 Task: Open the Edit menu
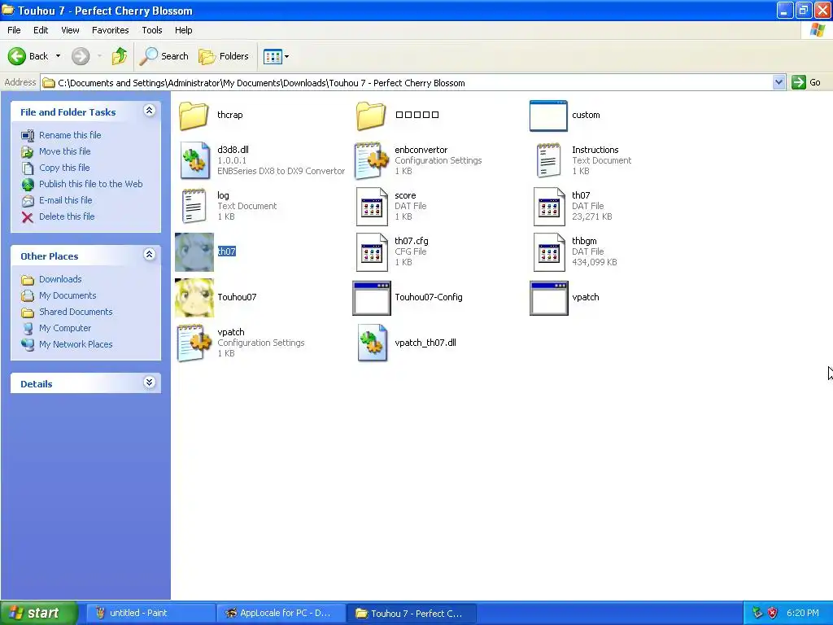[41, 30]
